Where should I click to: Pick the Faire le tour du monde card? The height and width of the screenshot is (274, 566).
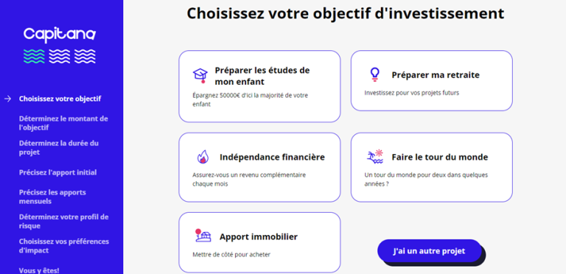pyautogui.click(x=432, y=167)
